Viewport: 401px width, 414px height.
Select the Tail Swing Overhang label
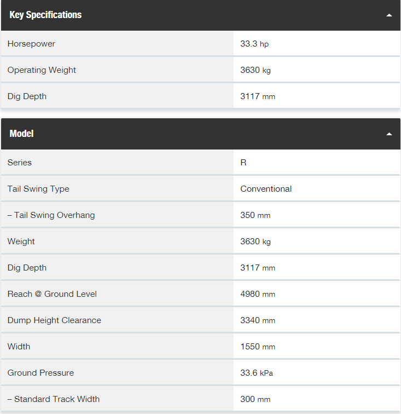(x=51, y=215)
